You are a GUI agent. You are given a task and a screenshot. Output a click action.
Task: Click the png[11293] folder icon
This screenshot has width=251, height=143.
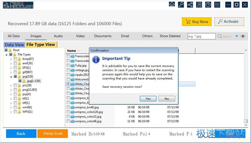point(19,90)
